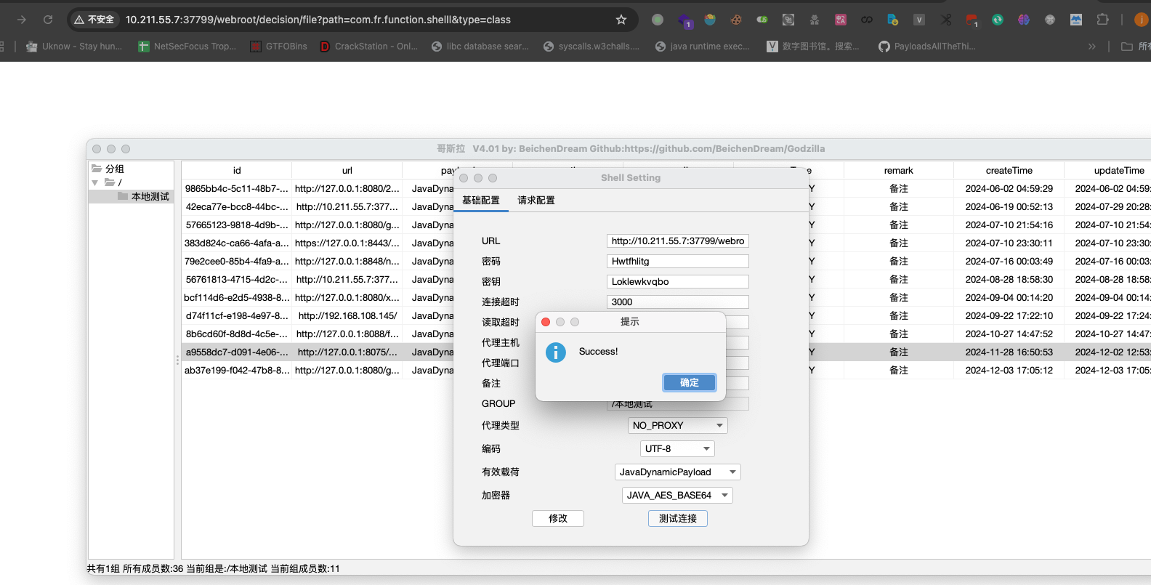1151x585 pixels.
Task: Collapse the root '/' group tree node
Action: click(x=95, y=182)
